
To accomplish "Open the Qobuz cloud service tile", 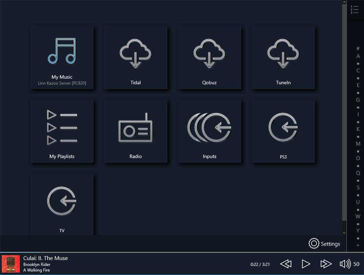I will click(x=210, y=57).
